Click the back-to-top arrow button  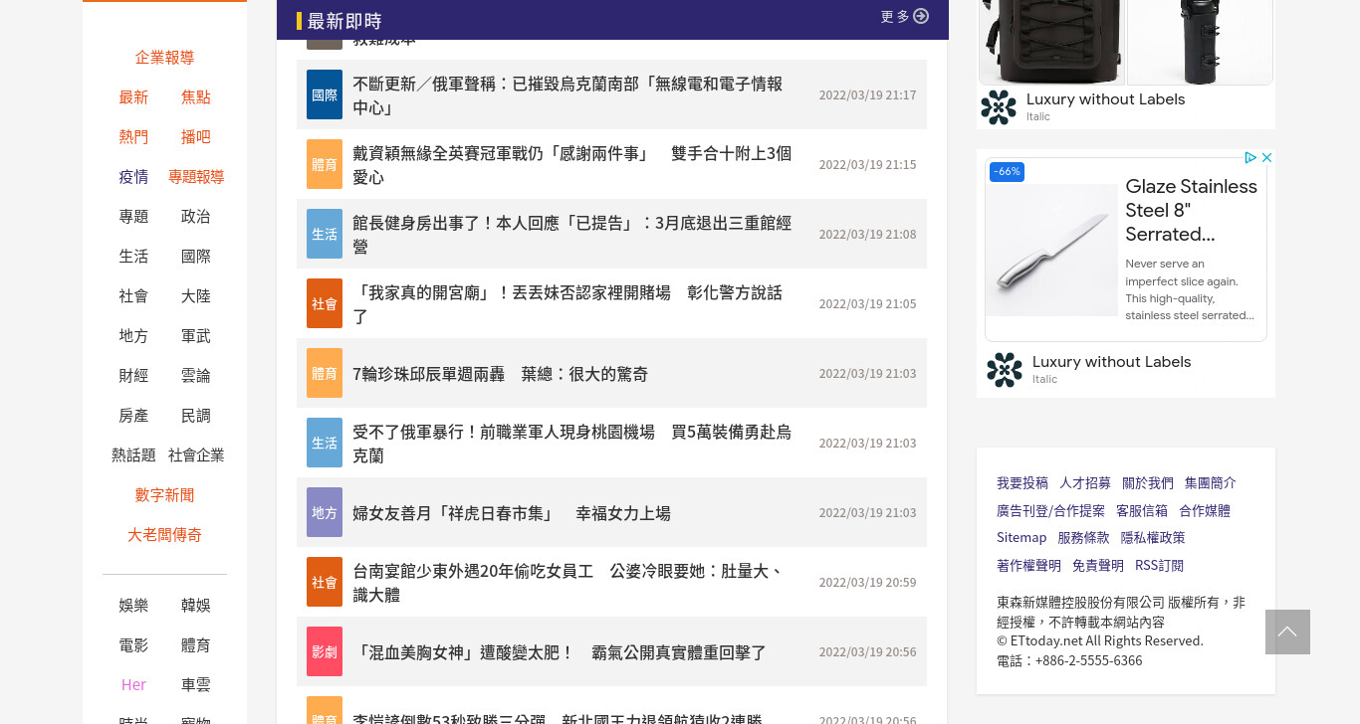[1287, 632]
